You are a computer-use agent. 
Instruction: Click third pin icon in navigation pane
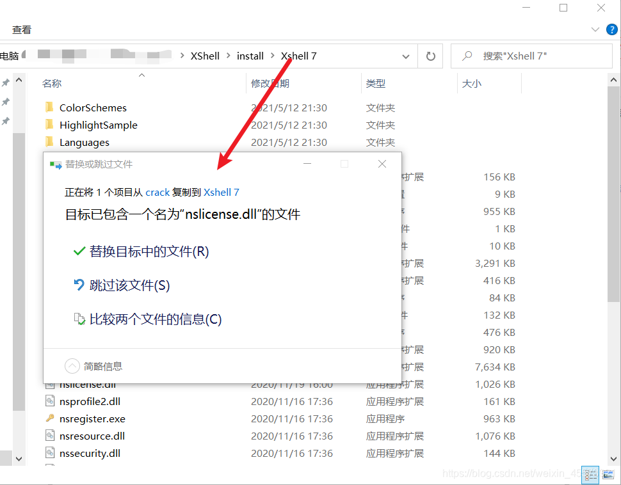coord(6,121)
